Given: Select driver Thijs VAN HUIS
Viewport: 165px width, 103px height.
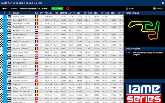Looking at the screenshot, I should click(19, 38).
